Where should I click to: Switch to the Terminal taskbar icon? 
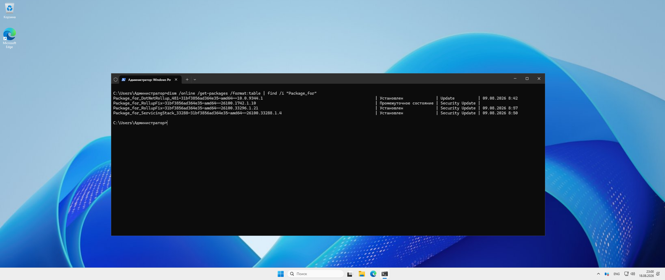coord(385,274)
